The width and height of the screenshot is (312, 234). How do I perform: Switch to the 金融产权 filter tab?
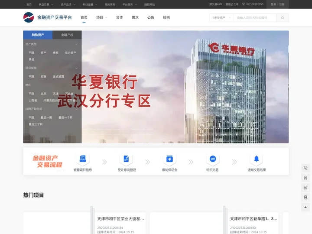click(x=67, y=35)
